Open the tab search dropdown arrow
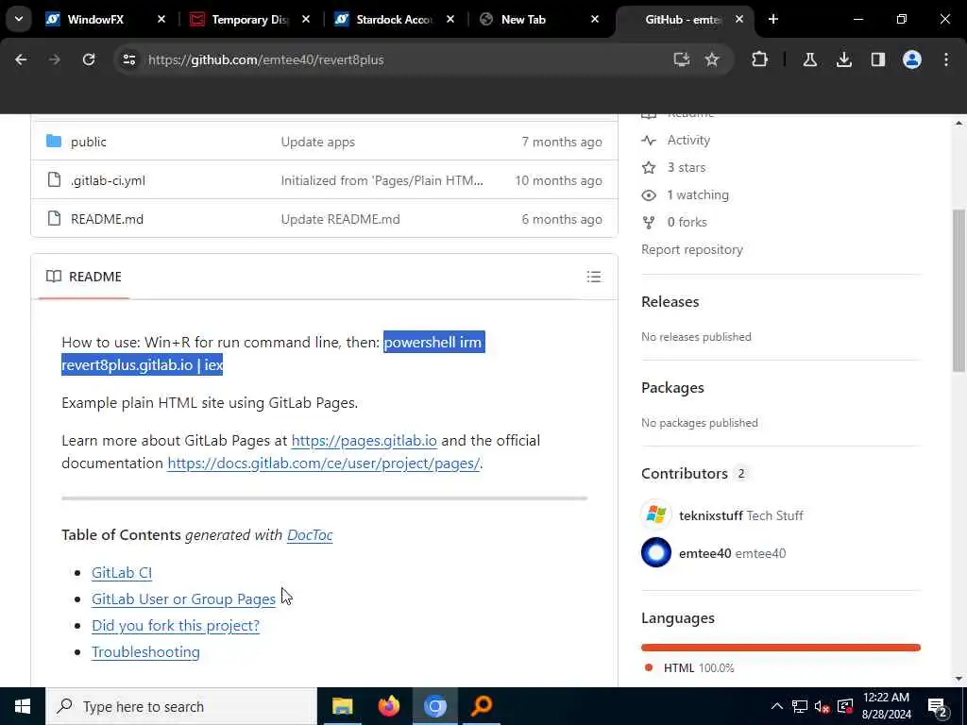Image resolution: width=967 pixels, height=725 pixels. [19, 19]
